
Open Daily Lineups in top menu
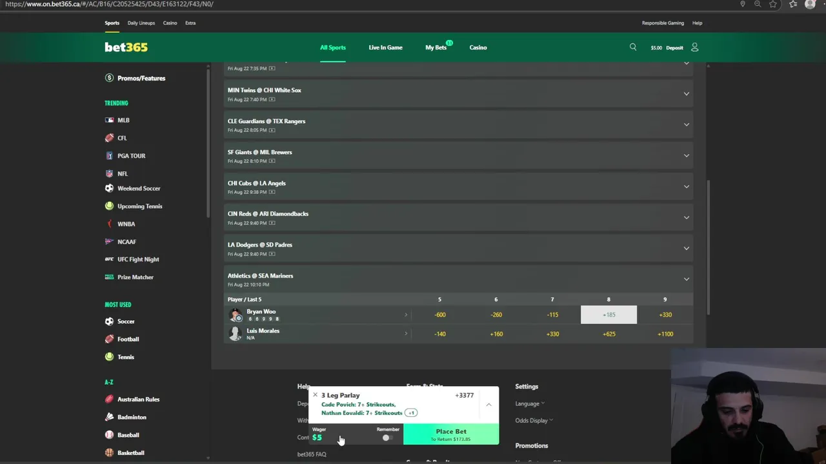click(x=141, y=23)
